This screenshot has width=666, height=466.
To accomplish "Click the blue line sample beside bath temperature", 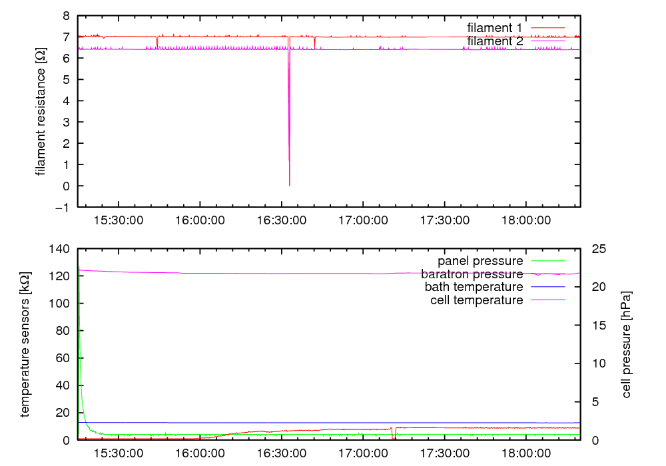I will coord(547,287).
